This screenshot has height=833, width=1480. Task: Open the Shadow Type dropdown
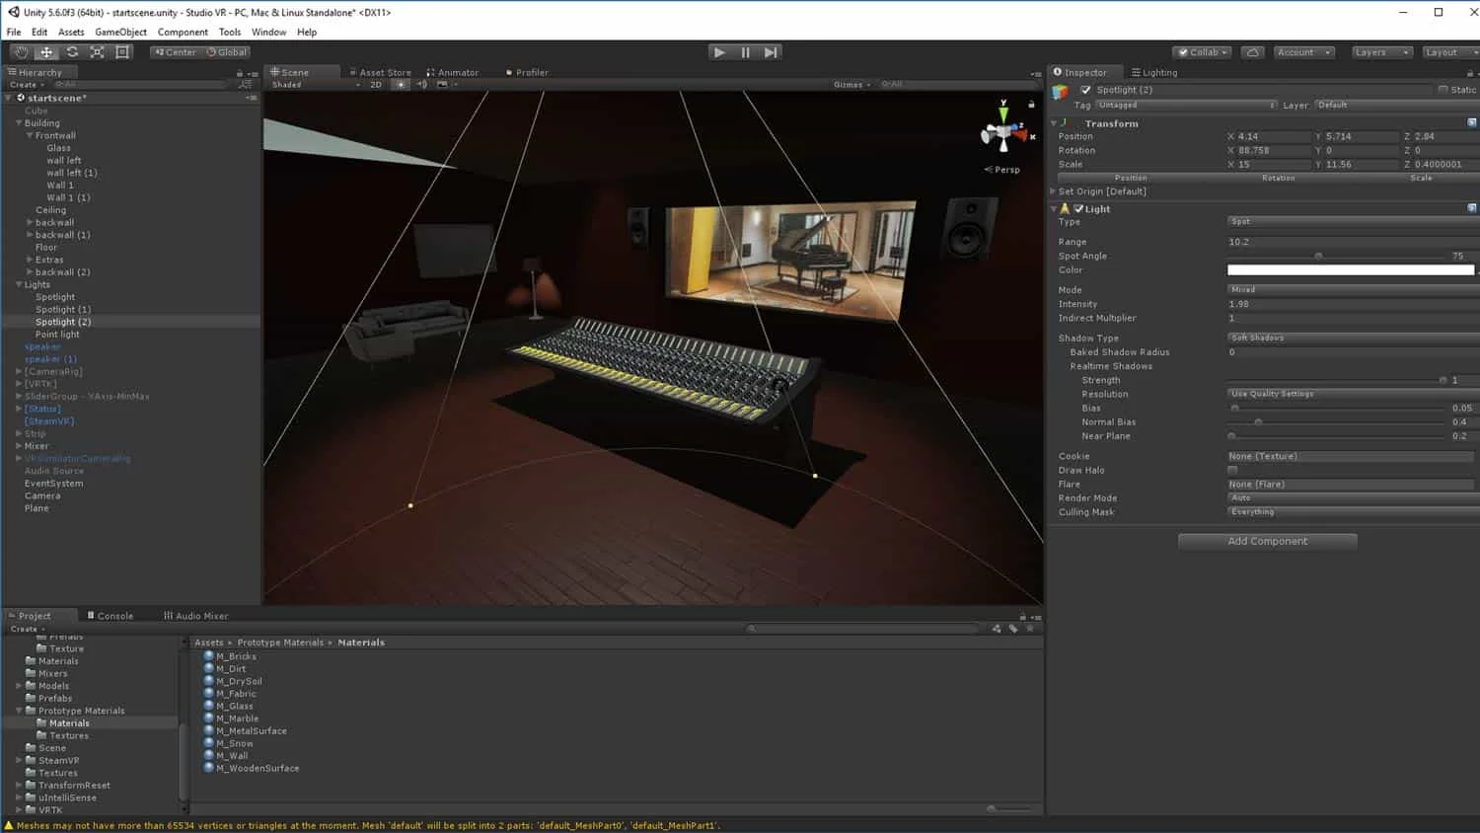tap(1352, 338)
